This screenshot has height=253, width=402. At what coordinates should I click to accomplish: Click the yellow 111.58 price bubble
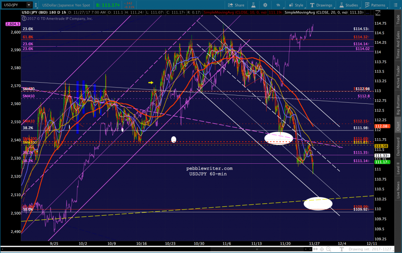pos(382,146)
